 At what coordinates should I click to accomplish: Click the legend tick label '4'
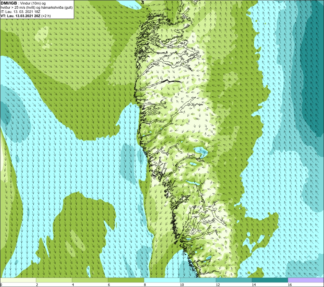(x=73, y=285)
